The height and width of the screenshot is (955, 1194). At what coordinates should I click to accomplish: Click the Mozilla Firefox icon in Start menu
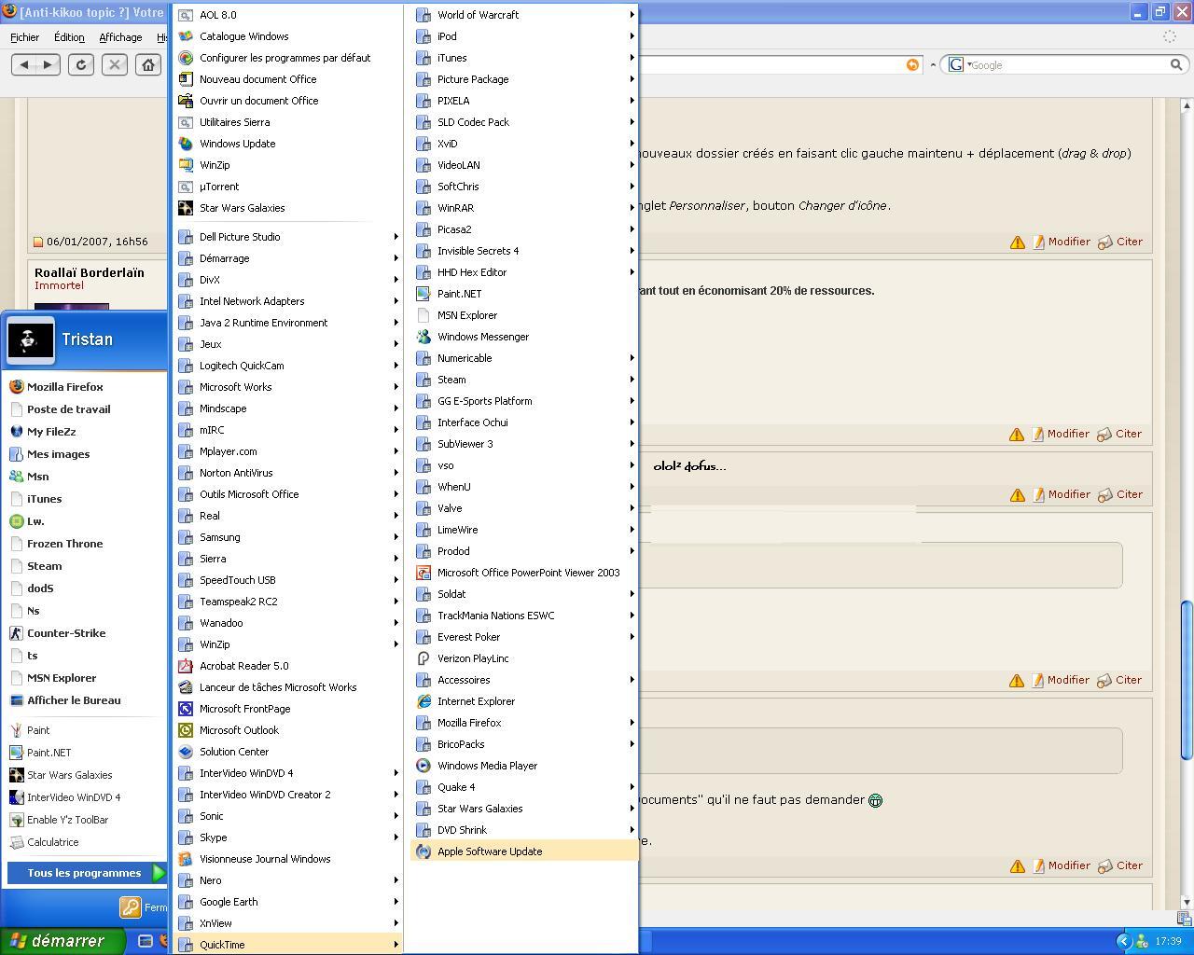[x=16, y=386]
